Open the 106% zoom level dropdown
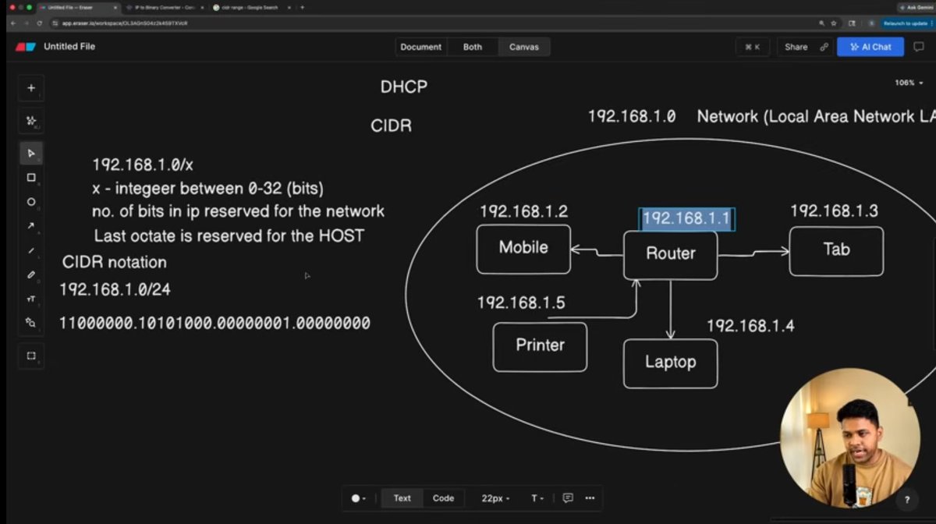936x524 pixels. point(909,83)
